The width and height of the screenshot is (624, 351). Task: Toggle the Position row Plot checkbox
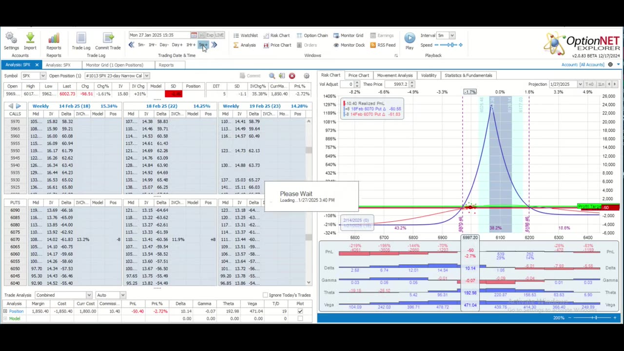pos(300,311)
